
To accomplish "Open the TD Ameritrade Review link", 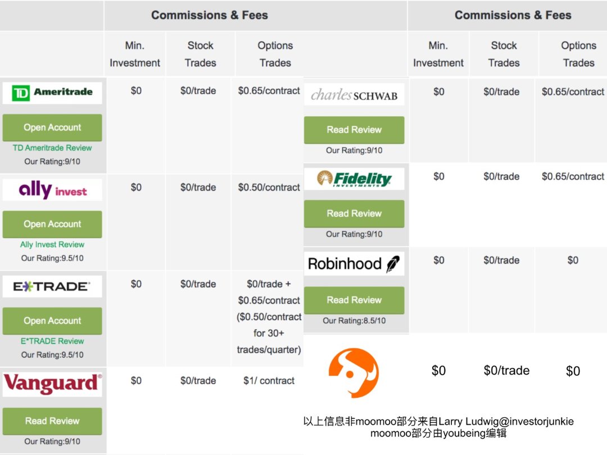I will click(52, 148).
